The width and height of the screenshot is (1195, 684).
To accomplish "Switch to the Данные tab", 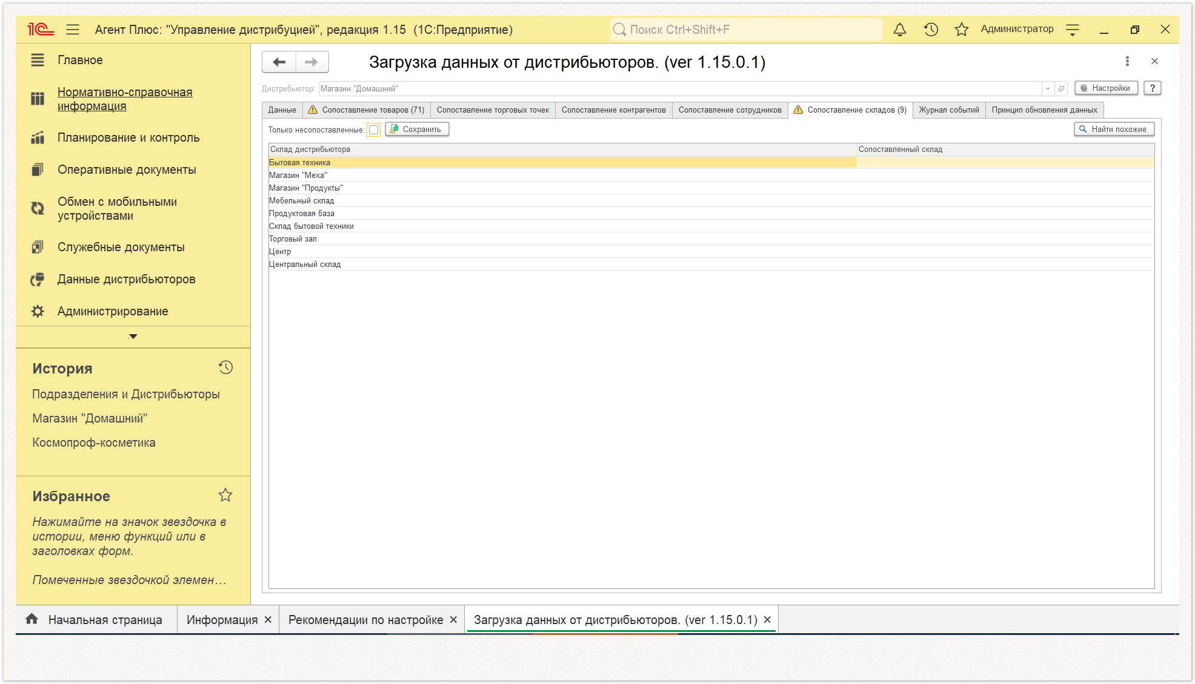I will point(282,110).
